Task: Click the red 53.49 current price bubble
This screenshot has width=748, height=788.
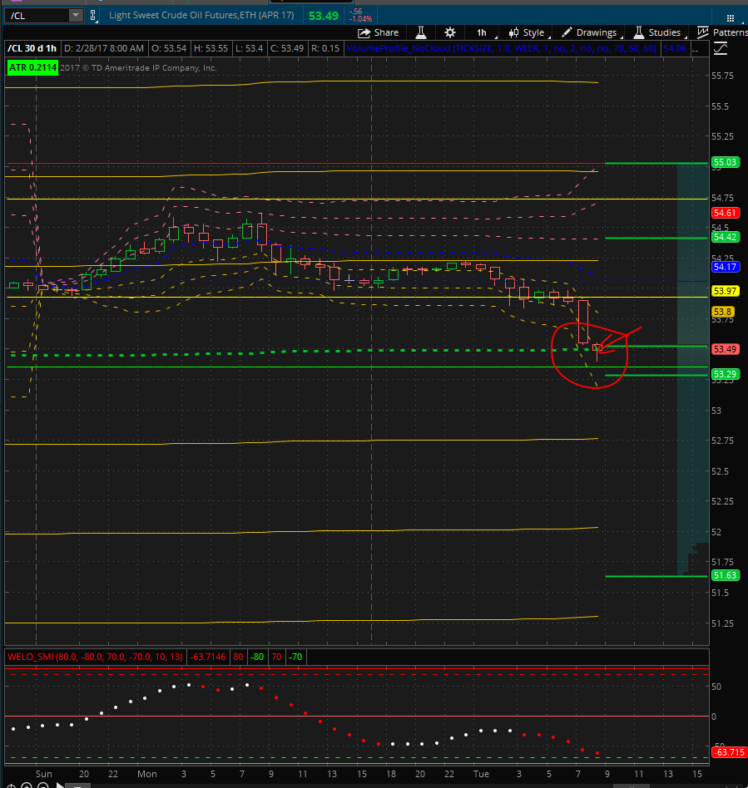Action: coord(725,349)
